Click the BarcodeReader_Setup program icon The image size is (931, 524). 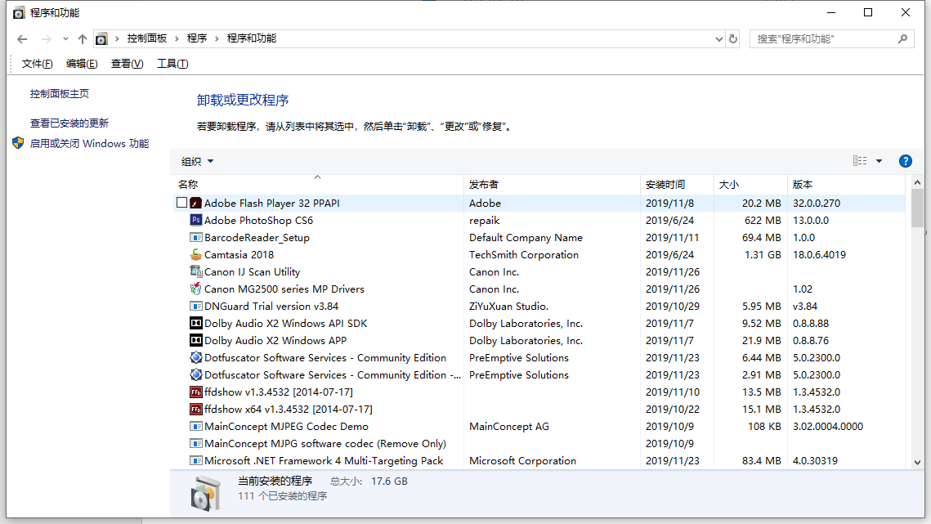point(196,238)
